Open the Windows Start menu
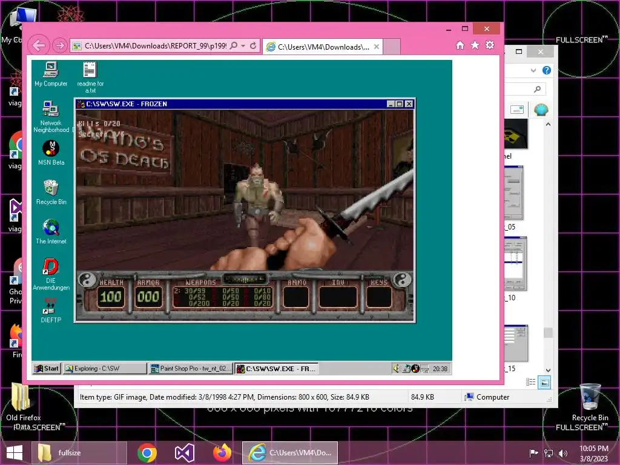The image size is (620, 465). pos(15,453)
